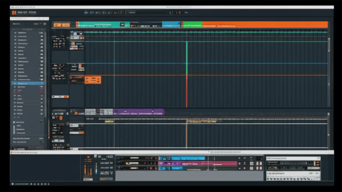The height and width of the screenshot is (192, 342).
Task: Click the dark display in the plugin window
Action: point(294,163)
